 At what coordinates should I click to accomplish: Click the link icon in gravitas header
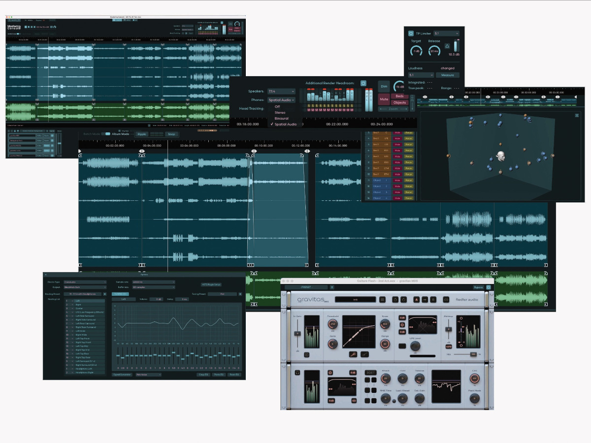click(446, 299)
